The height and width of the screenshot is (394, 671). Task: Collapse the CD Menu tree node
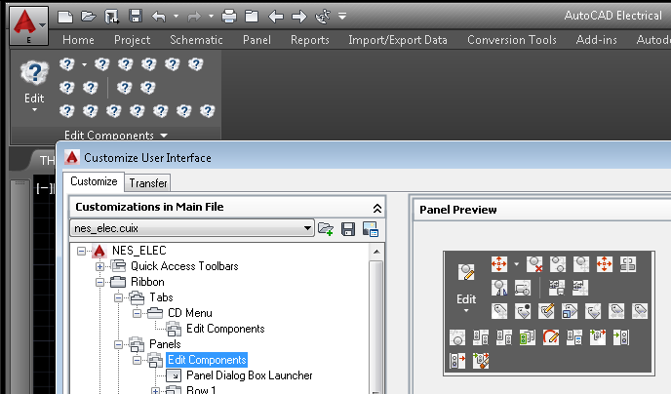pyautogui.click(x=137, y=314)
